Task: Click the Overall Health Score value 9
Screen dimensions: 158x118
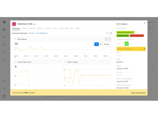Action: point(15,67)
